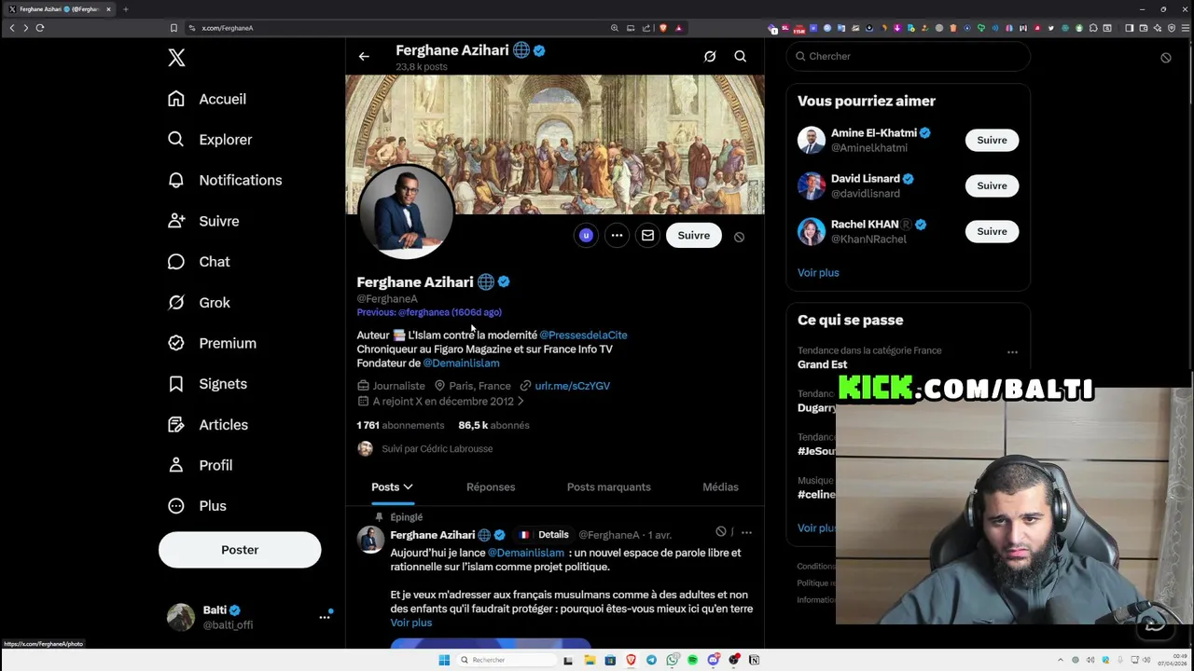1194x671 pixels.
Task: Switch to Posts marquants tab
Action: point(609,487)
